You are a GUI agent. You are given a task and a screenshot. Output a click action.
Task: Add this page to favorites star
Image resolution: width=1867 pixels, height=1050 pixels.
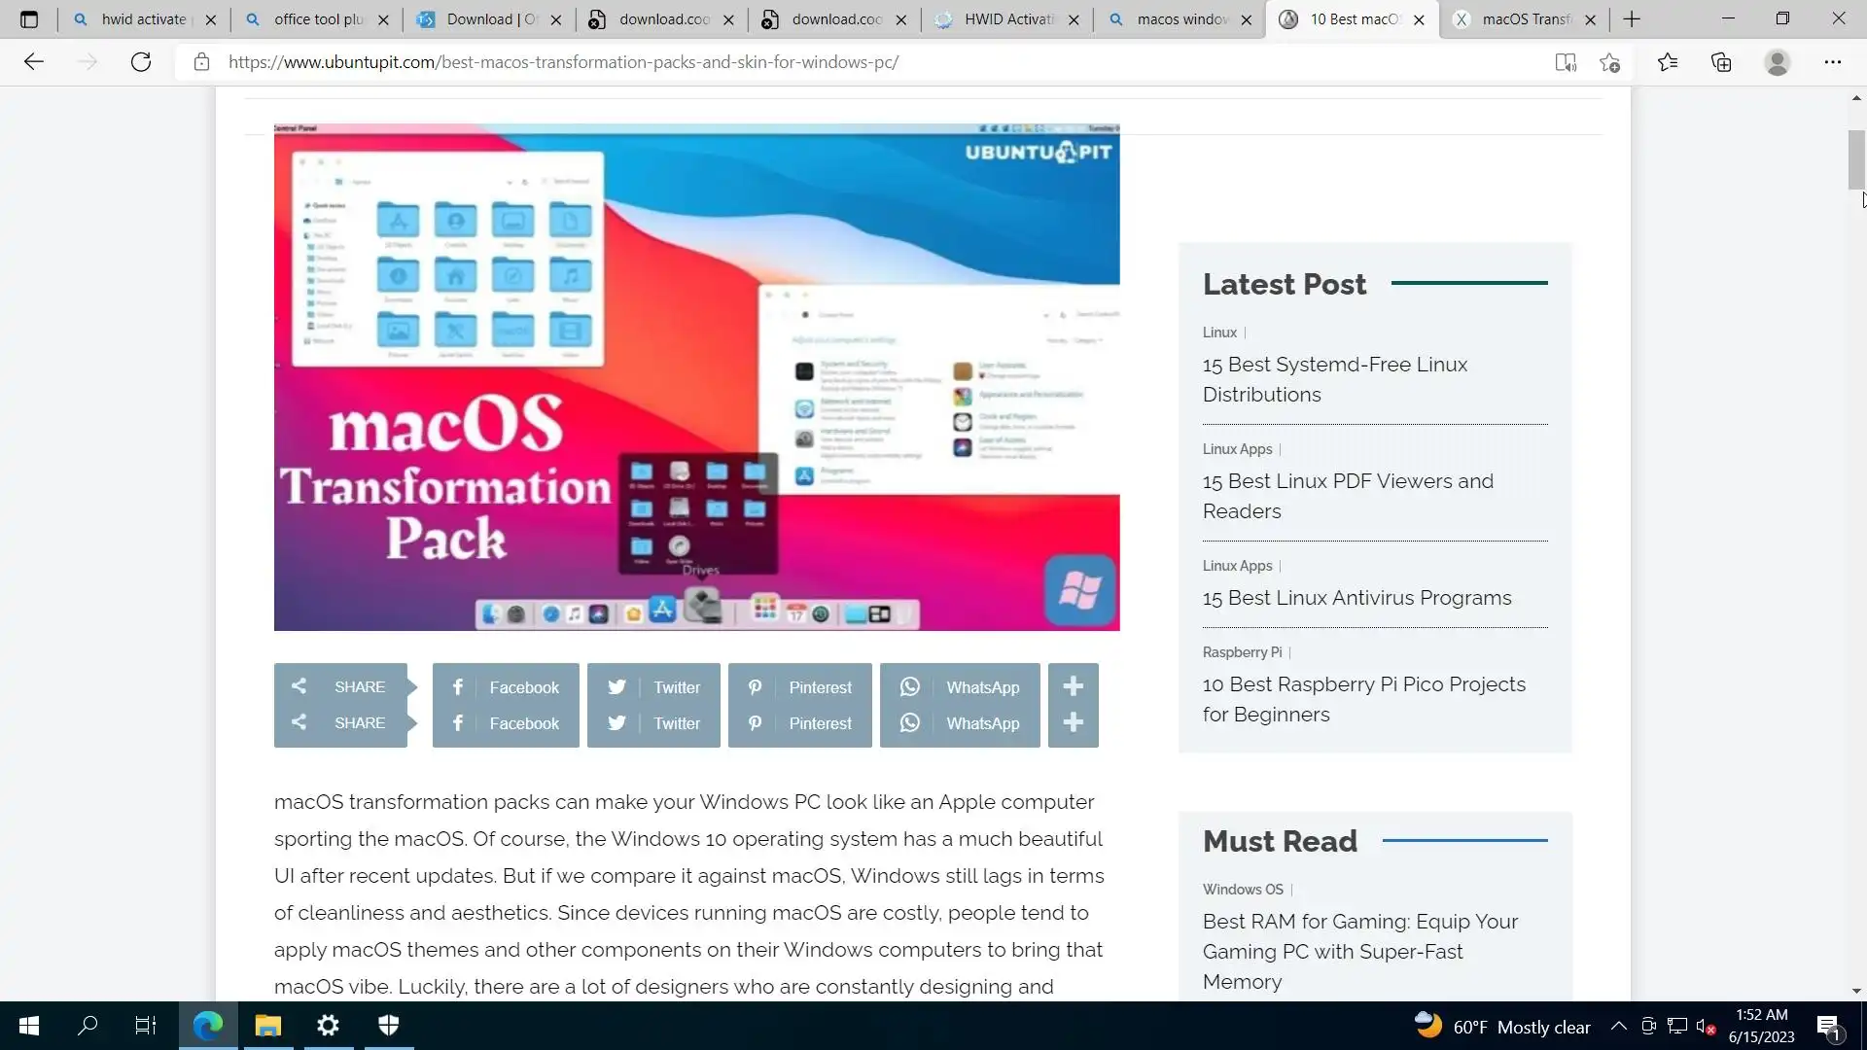[1610, 62]
